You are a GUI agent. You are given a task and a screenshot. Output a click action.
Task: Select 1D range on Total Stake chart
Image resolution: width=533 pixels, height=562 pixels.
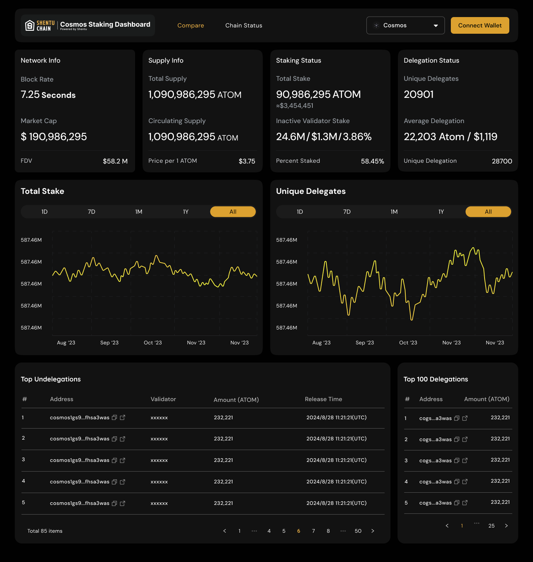[x=44, y=212]
